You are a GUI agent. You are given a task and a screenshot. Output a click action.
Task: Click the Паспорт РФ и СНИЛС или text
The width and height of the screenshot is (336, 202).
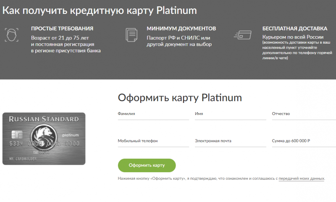(x=178, y=38)
